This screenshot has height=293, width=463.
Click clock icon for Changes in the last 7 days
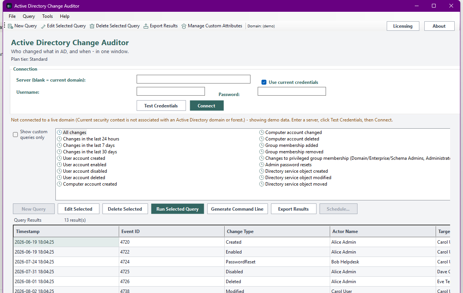pyautogui.click(x=60, y=145)
